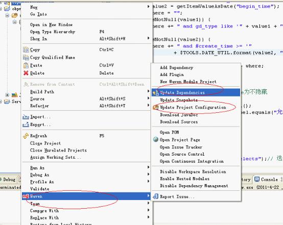Image resolution: width=283 pixels, height=225 pixels.
Task: Click the Export icon
Action: click(x=26, y=124)
